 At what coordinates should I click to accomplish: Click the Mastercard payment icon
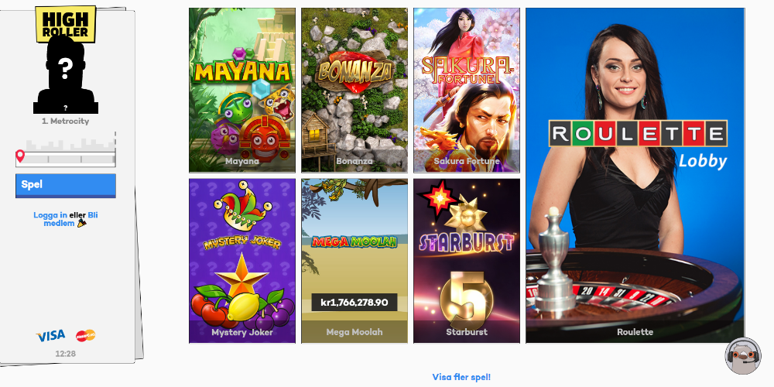coord(85,336)
